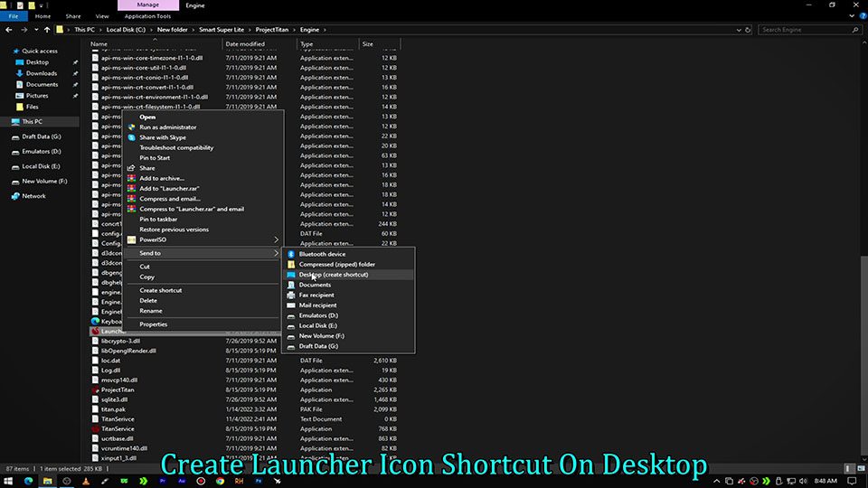Click Smart Super Lite breadcrumb segment
This screenshot has height=488, width=868.
click(x=222, y=30)
